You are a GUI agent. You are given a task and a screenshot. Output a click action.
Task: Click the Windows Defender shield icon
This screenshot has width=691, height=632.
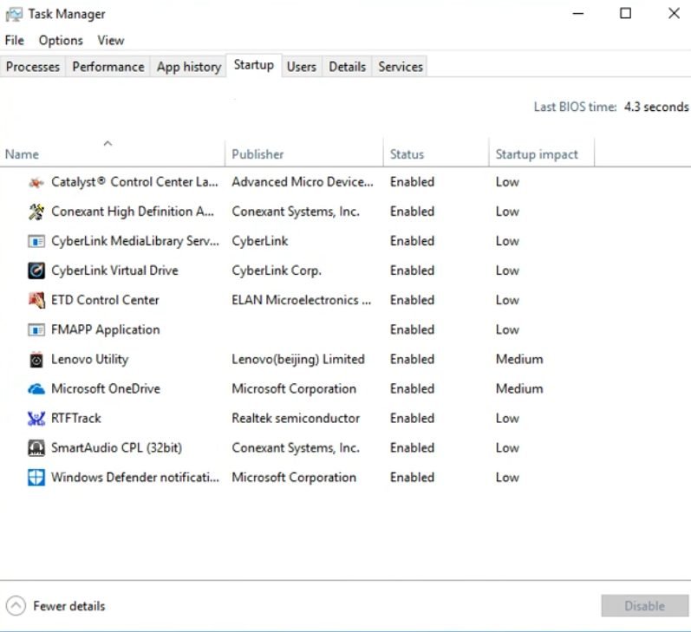tap(36, 478)
